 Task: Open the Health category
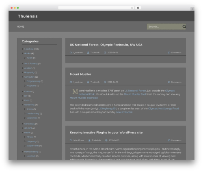(x=27, y=133)
